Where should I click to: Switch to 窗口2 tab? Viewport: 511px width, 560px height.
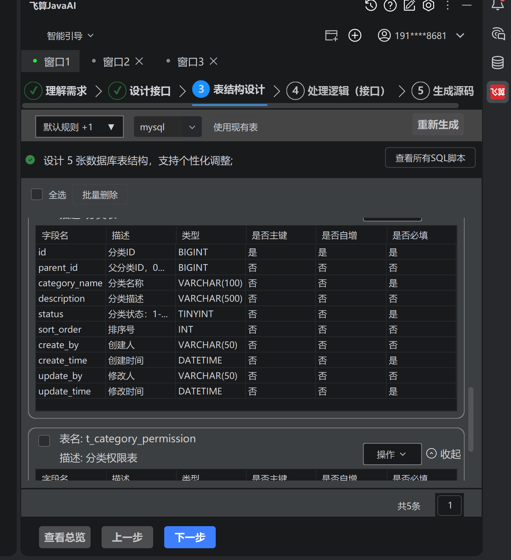[116, 62]
